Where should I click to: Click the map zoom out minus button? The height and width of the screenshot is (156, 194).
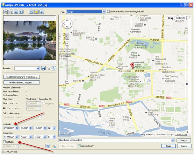pyautogui.click(x=67, y=81)
